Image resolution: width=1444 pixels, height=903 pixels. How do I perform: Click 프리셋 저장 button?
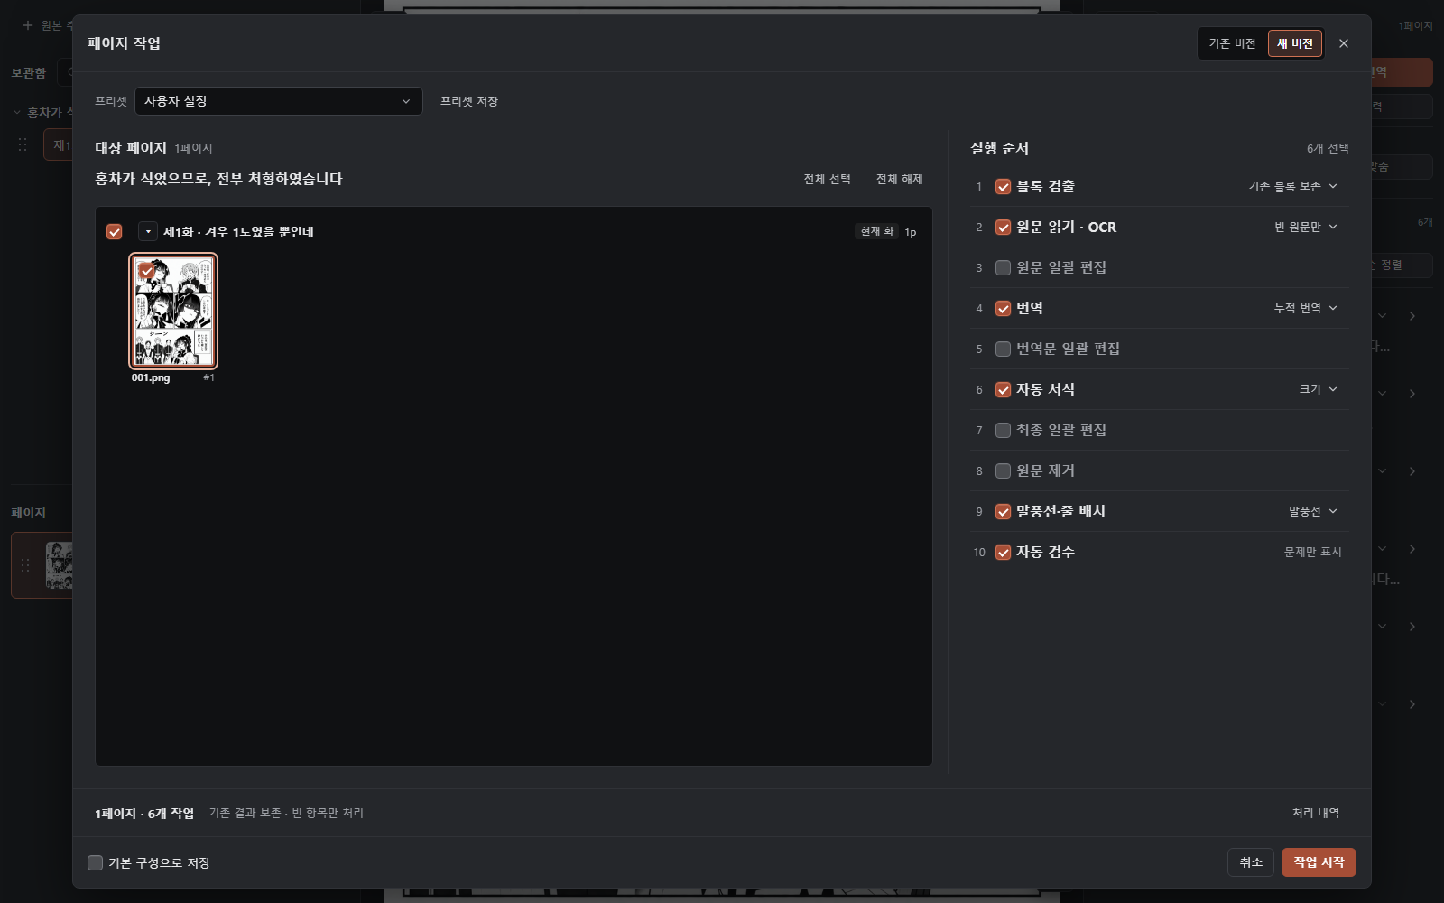[x=469, y=101]
